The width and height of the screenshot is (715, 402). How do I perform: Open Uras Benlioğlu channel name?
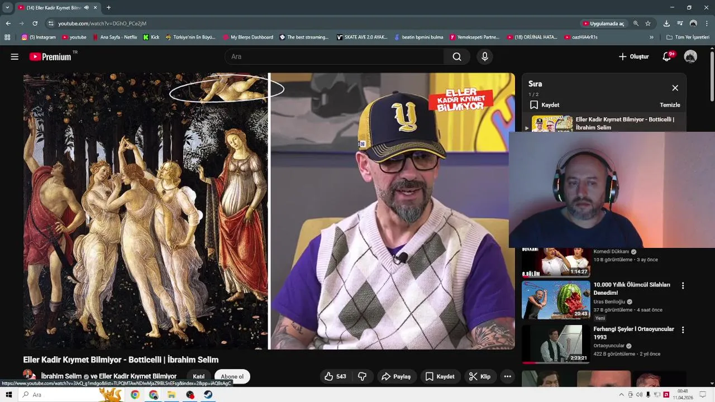click(609, 301)
